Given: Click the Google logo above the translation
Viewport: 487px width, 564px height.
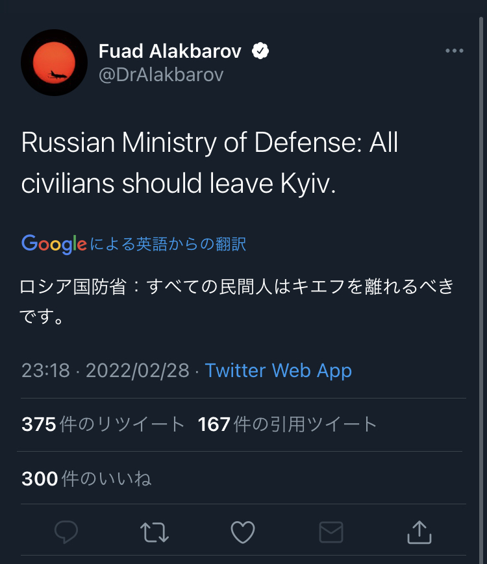Looking at the screenshot, I should click(54, 243).
